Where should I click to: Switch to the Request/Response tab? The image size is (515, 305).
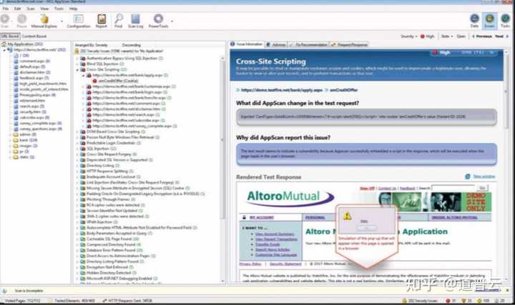coord(349,44)
